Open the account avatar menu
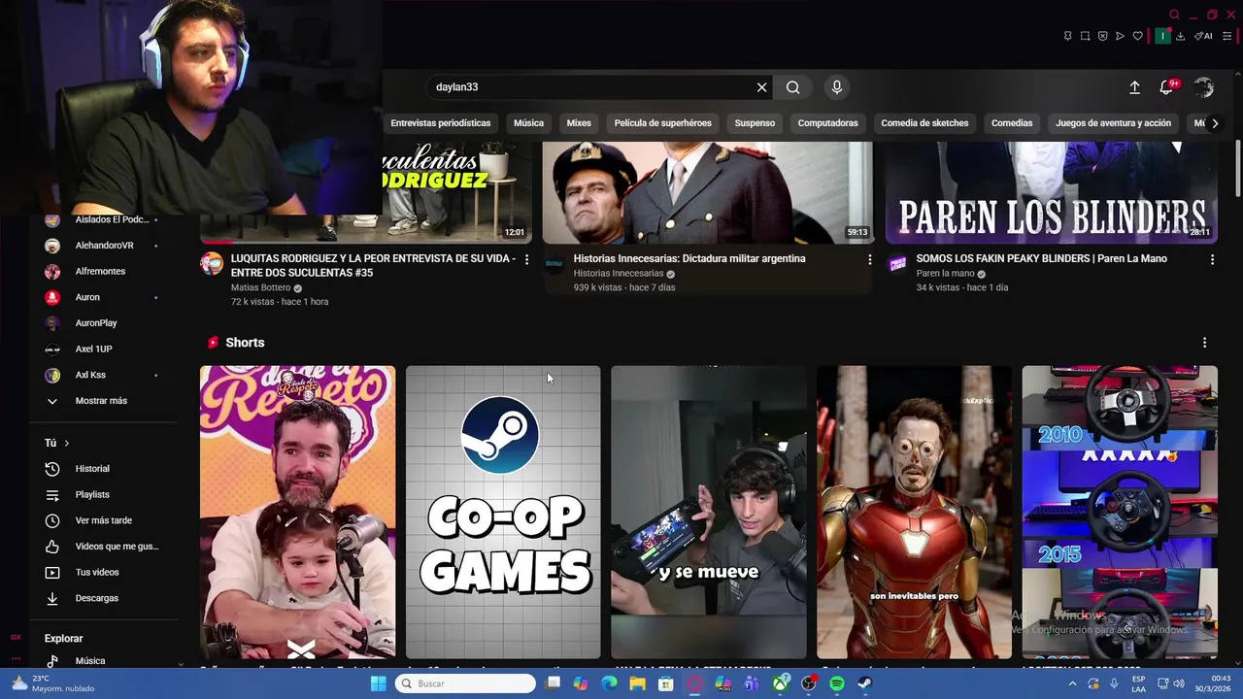The height and width of the screenshot is (699, 1243). point(1204,87)
